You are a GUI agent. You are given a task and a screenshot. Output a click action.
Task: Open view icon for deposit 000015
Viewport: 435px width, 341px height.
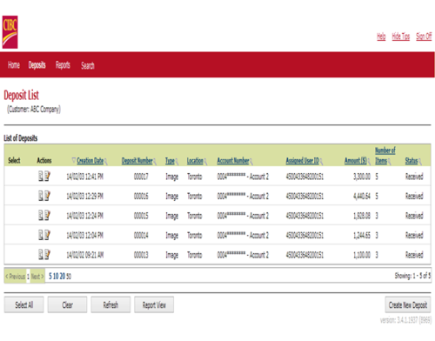point(41,216)
